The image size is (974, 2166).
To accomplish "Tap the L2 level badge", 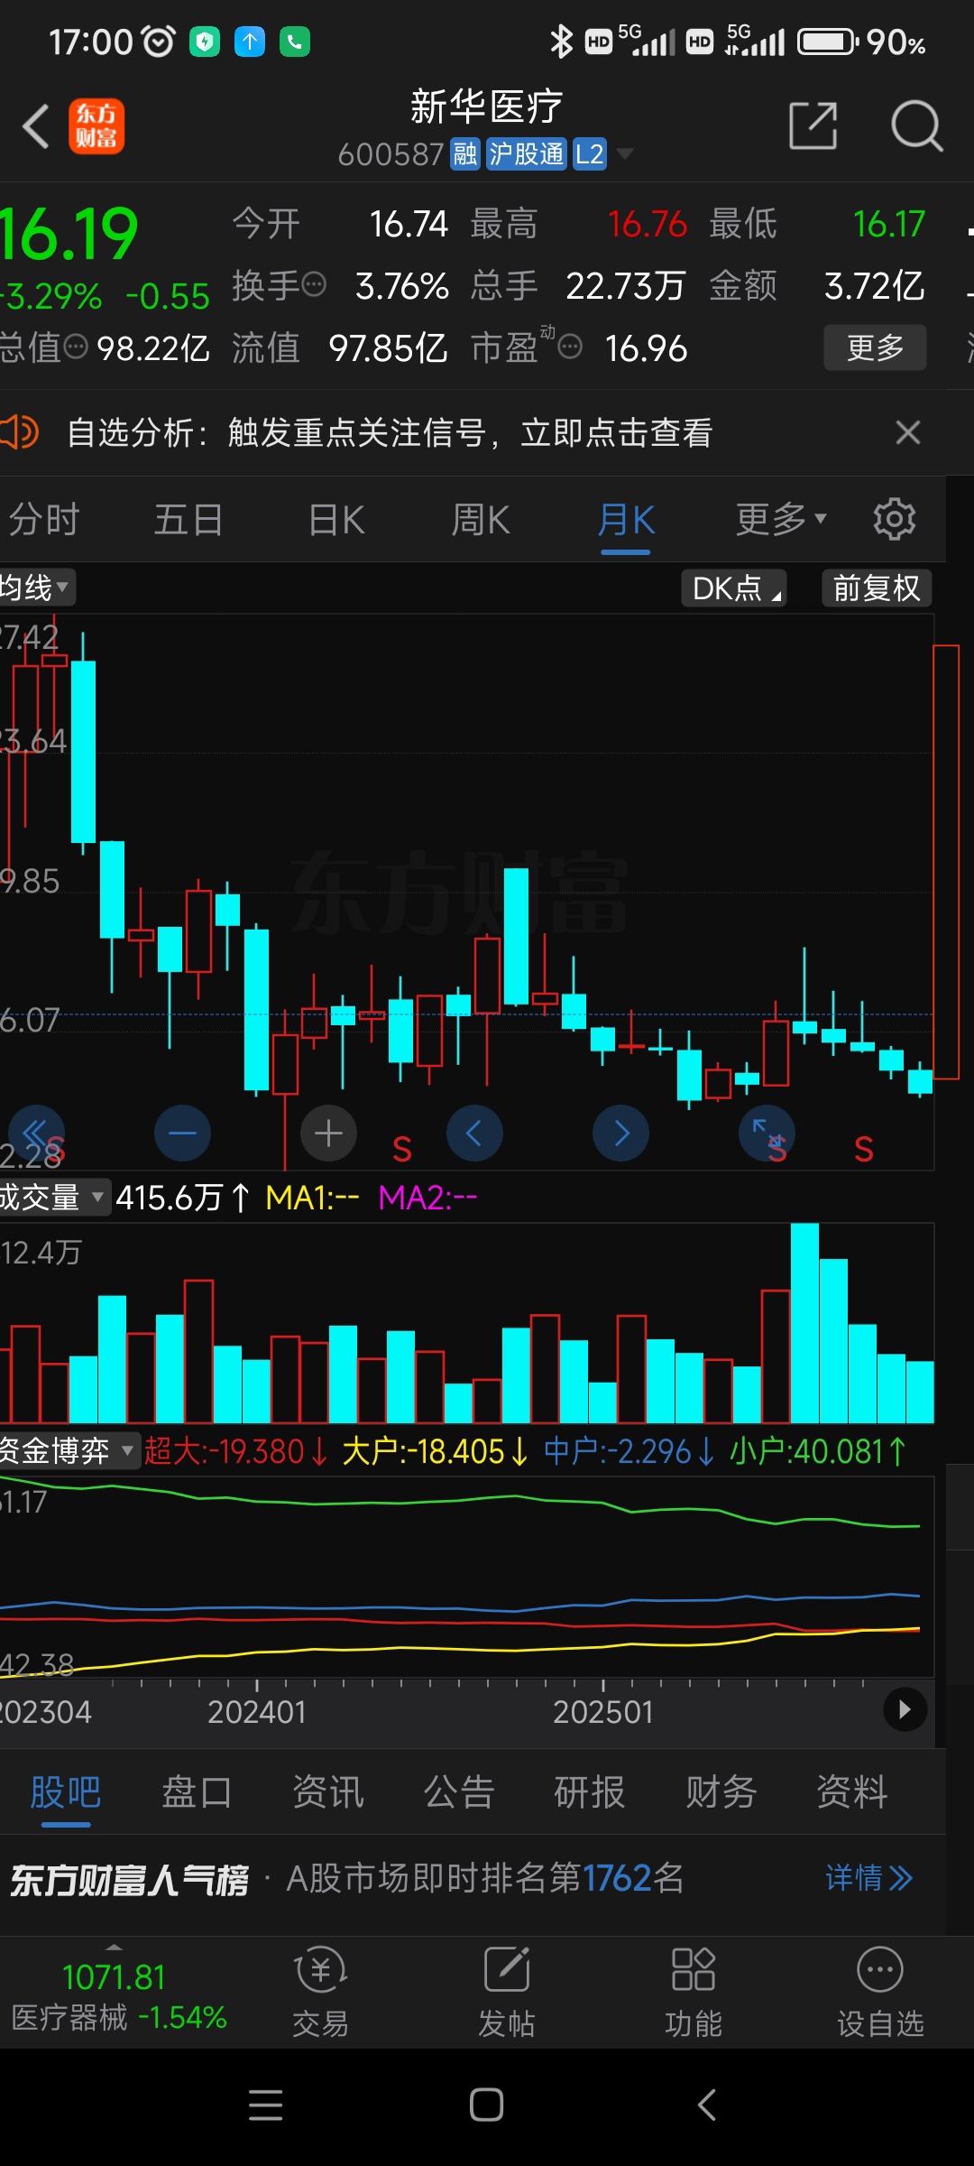I will tap(590, 154).
